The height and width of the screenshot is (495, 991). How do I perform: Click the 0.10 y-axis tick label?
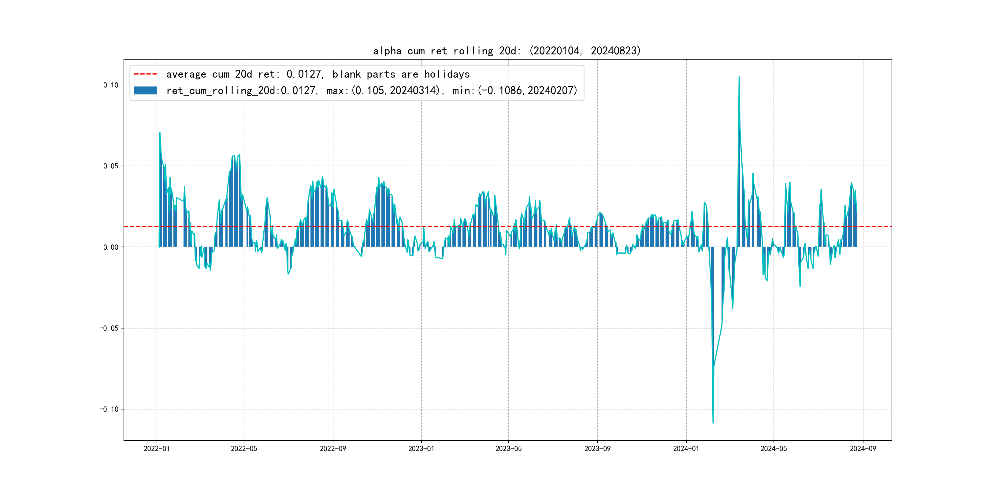click(x=110, y=85)
